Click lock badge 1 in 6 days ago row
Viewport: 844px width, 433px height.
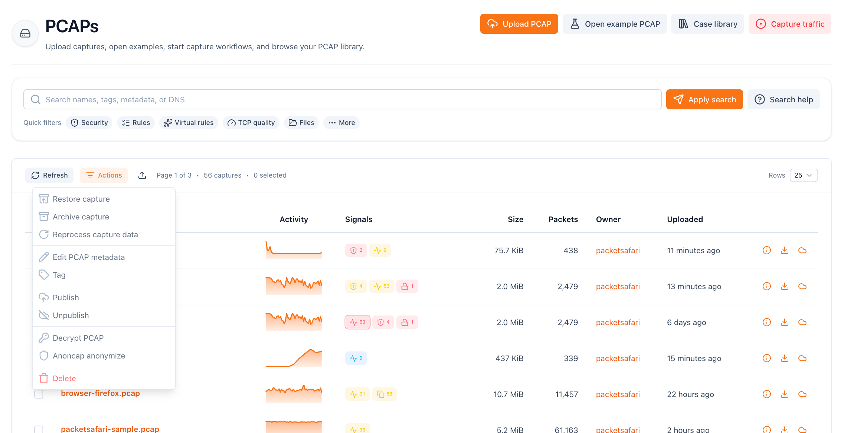point(407,322)
